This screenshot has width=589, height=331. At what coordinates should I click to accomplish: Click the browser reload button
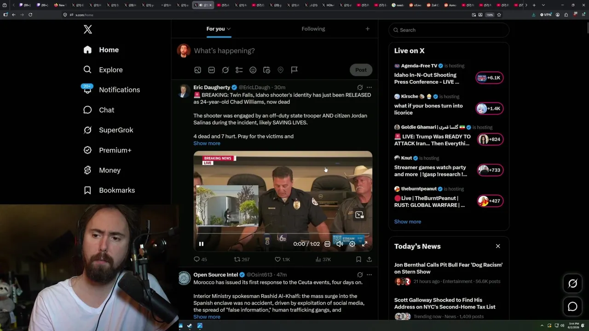(x=30, y=15)
